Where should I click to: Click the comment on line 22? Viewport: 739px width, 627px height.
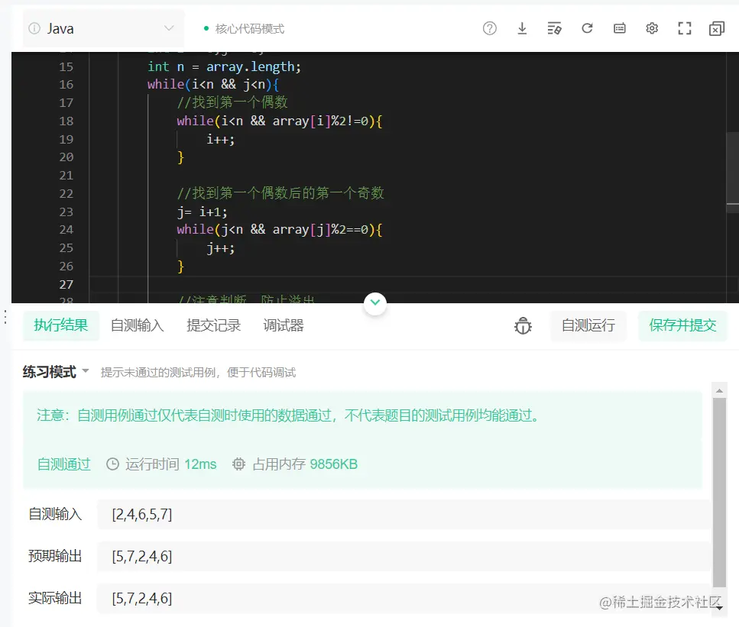(x=280, y=193)
